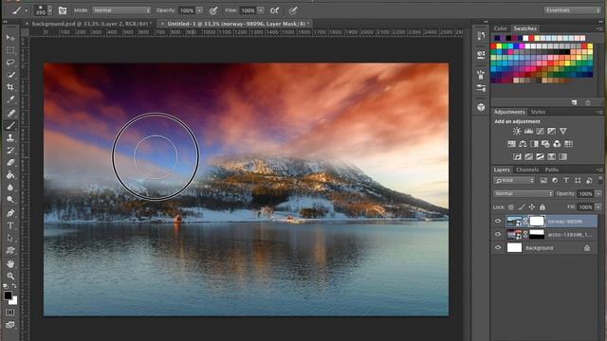Select the Lasso tool
This screenshot has width=607, height=341.
(10, 63)
